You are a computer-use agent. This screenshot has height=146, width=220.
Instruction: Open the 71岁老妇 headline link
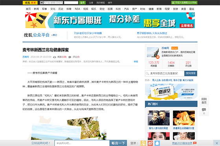(x=88, y=33)
